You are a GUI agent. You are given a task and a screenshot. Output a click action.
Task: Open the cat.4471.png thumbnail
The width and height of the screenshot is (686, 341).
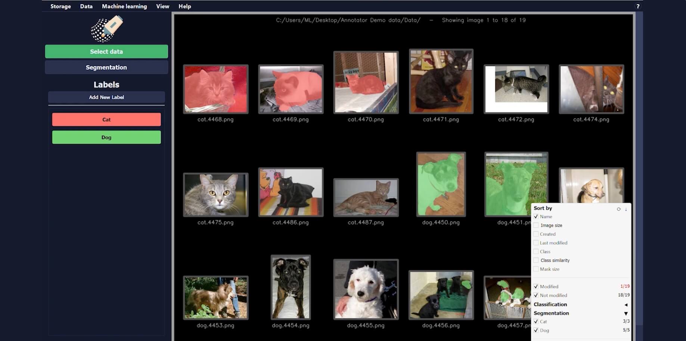point(441,82)
